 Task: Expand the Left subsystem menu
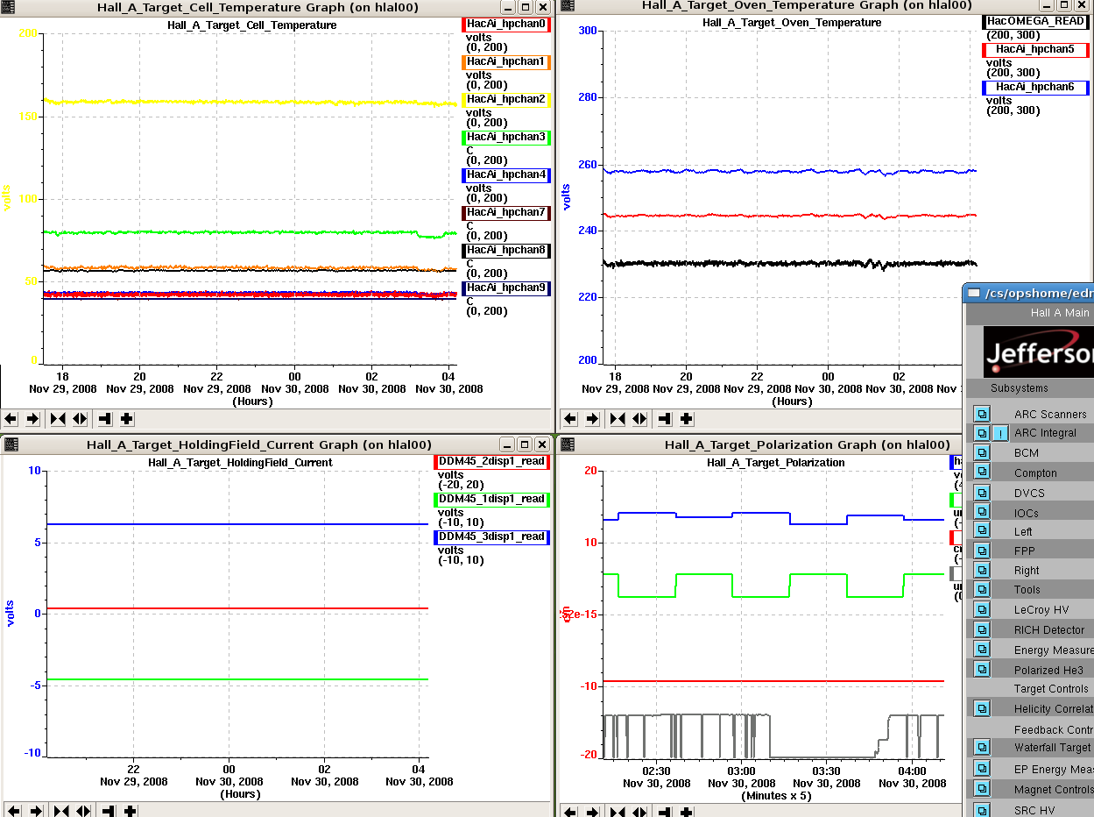(982, 531)
